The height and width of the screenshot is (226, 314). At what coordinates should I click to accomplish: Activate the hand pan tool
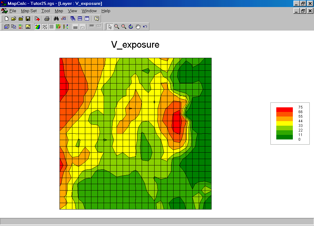pyautogui.click(x=138, y=27)
